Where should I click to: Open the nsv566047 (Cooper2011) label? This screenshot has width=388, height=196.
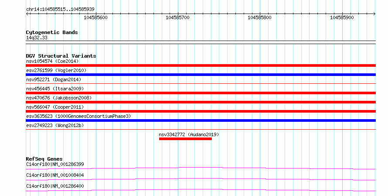[x=55, y=107]
